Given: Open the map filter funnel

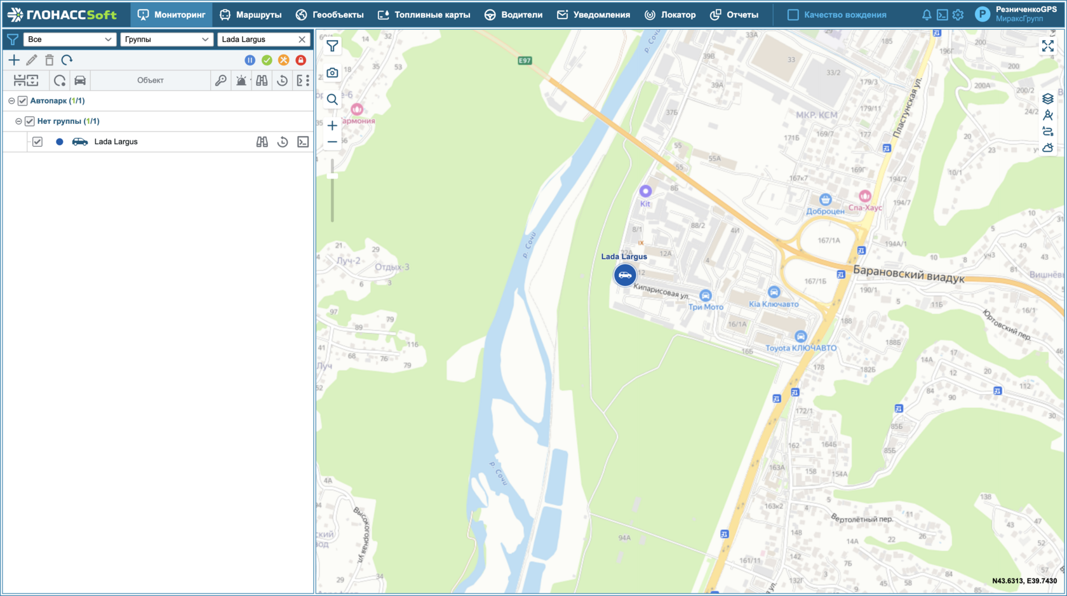Looking at the screenshot, I should [332, 46].
